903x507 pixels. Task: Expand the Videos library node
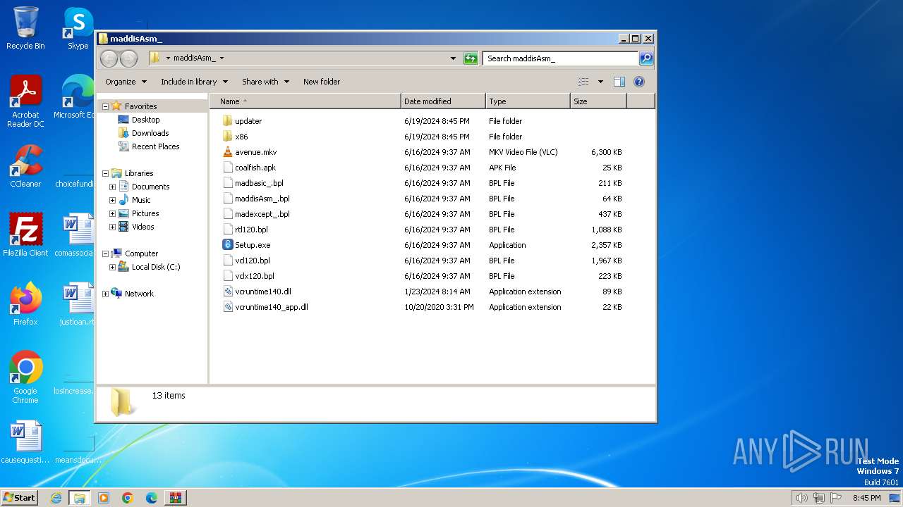coord(112,227)
